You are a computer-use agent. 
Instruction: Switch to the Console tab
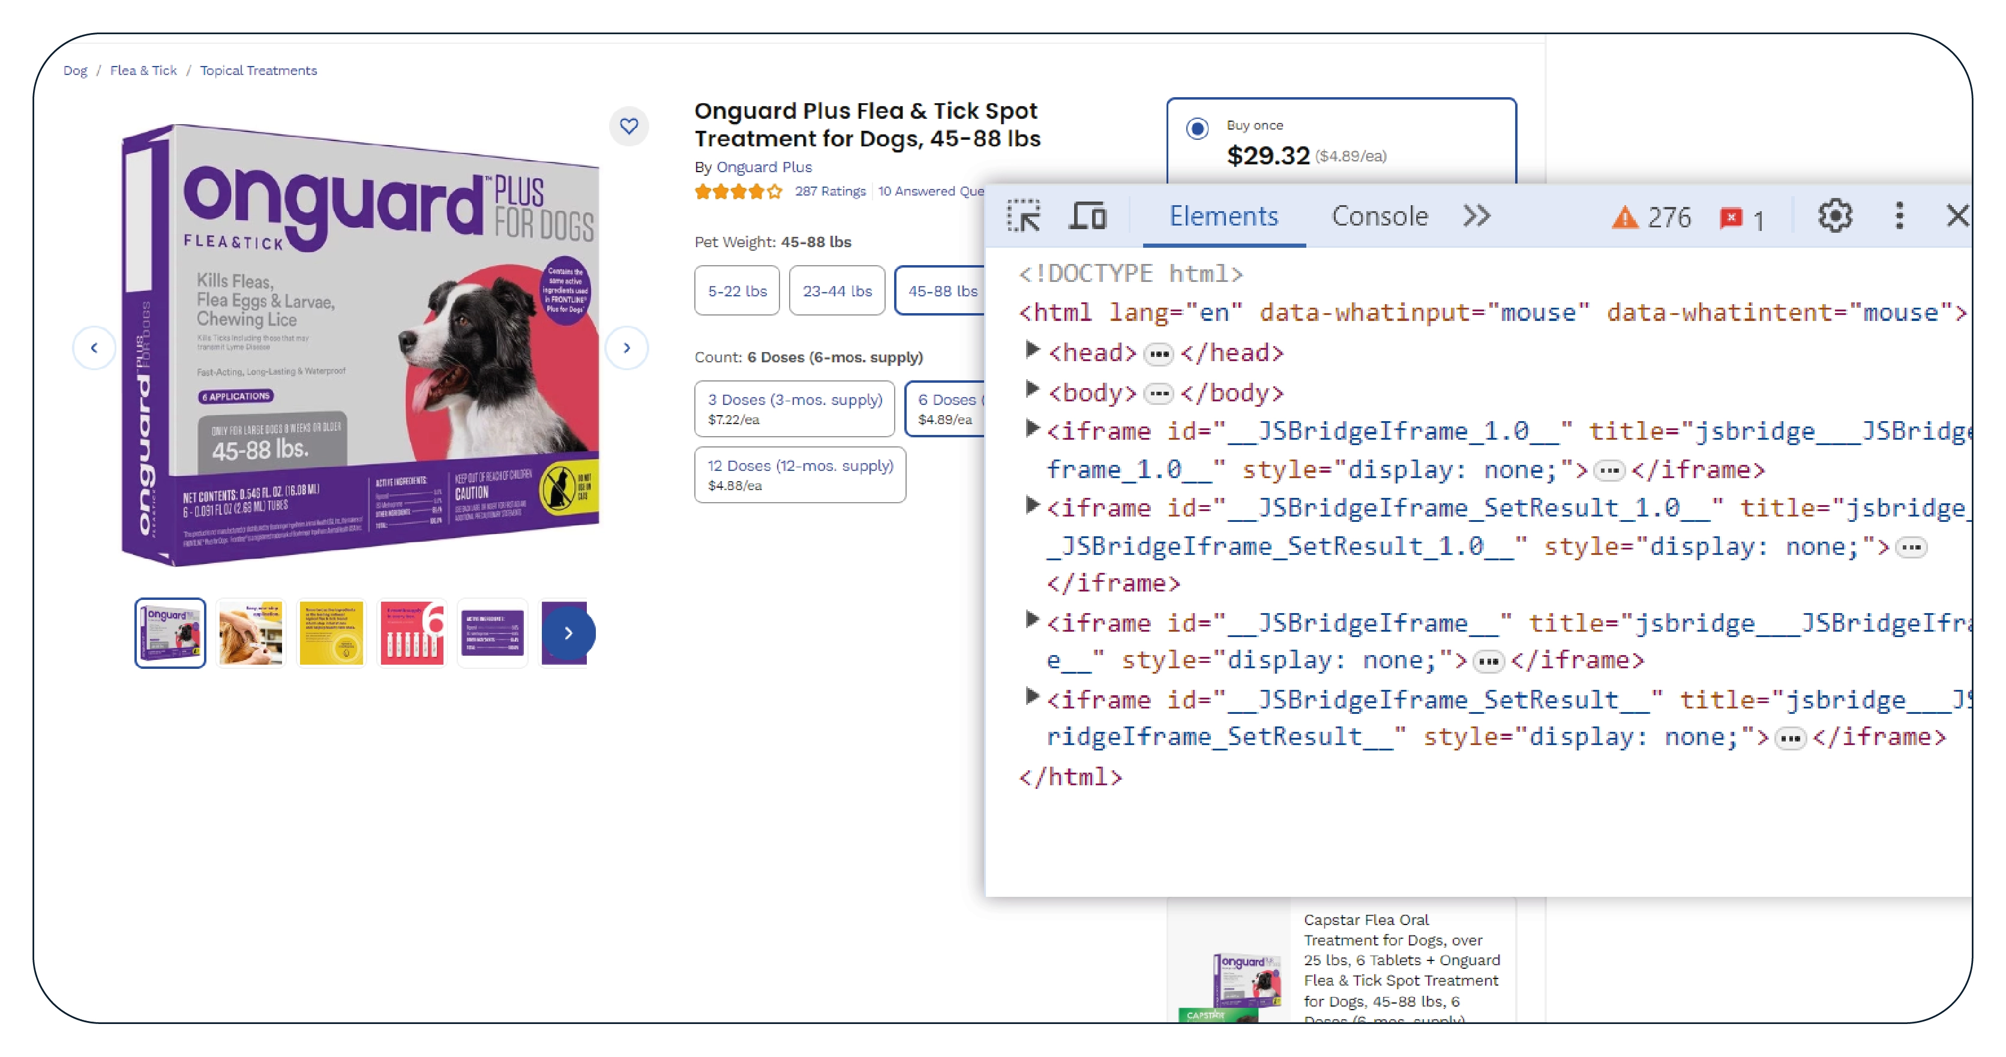tap(1379, 217)
